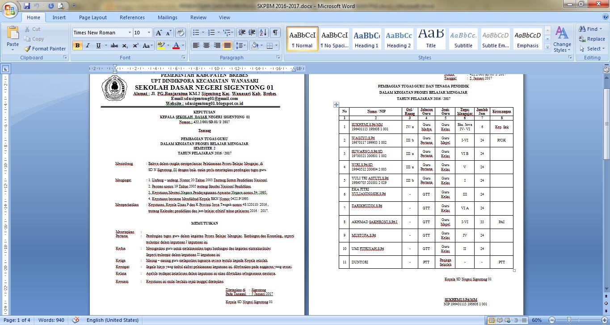Screen dimensions: 610x325
Task: Click the word count in status bar
Action: click(51, 320)
